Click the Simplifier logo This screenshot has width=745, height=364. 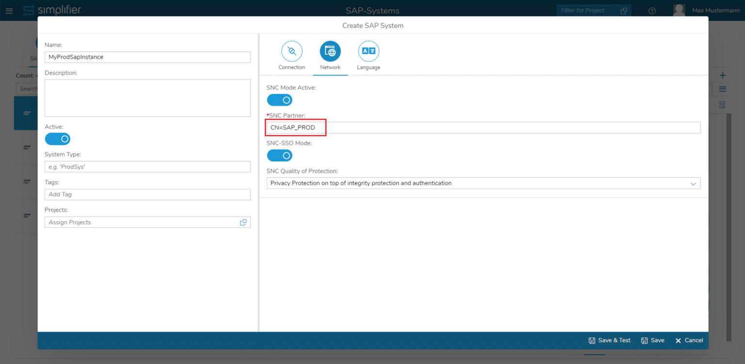52,10
